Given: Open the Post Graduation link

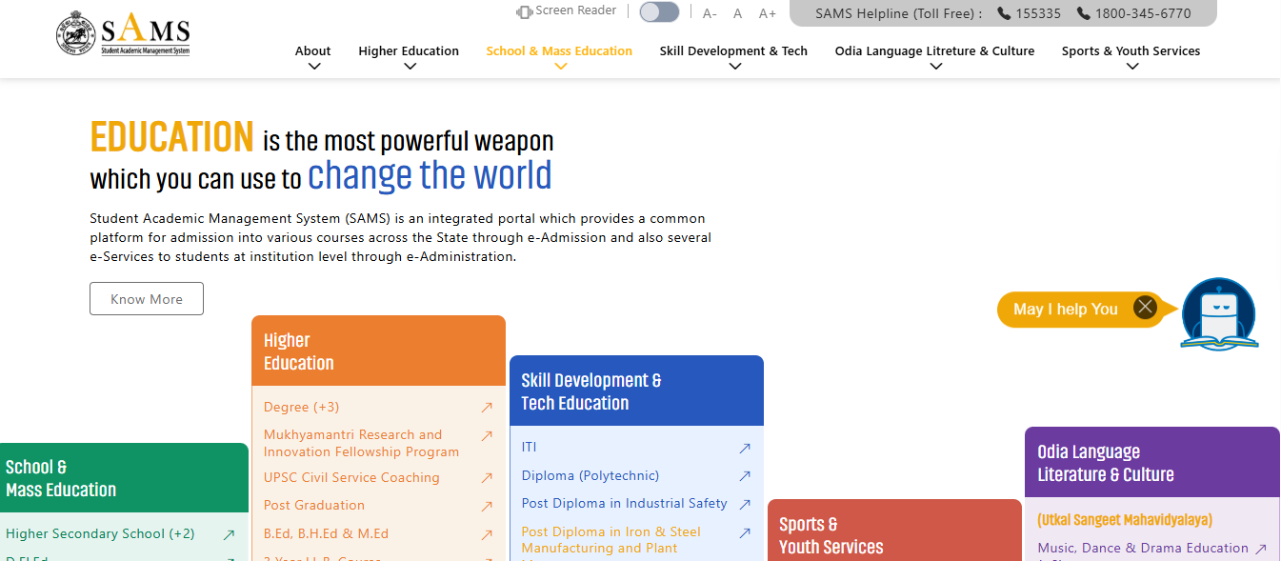Looking at the screenshot, I should (x=314, y=506).
